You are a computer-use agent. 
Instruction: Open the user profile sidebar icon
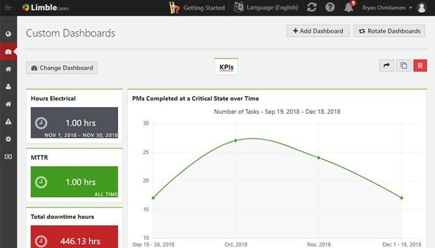[x=8, y=87]
